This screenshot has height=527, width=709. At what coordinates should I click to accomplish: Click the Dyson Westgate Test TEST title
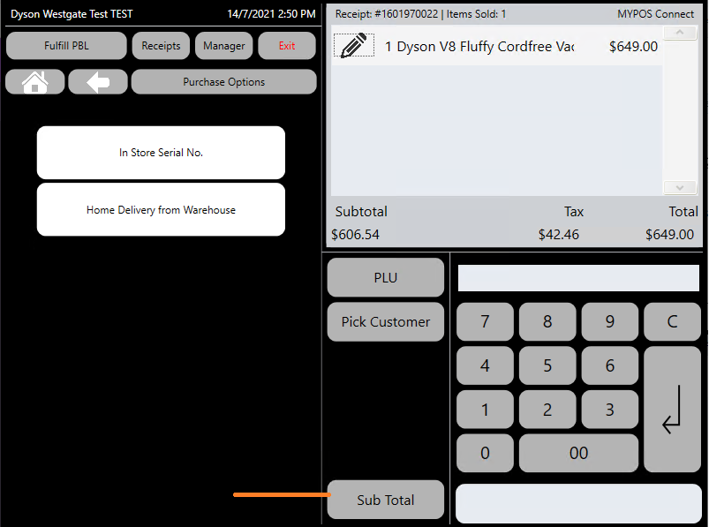point(72,14)
